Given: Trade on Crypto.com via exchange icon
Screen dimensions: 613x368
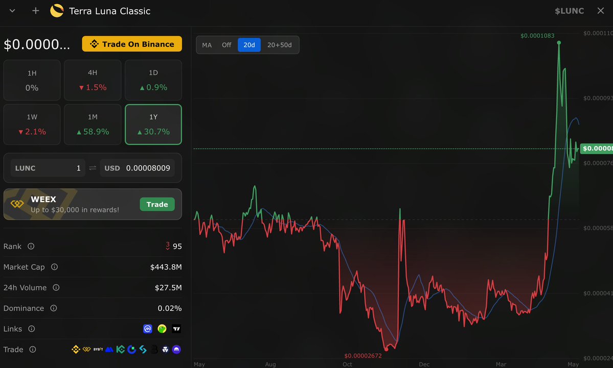Looking at the screenshot, I should (165, 350).
